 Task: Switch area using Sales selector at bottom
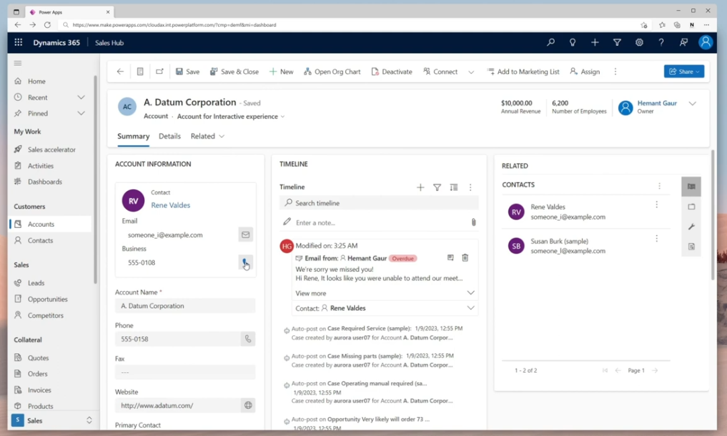[x=52, y=421]
